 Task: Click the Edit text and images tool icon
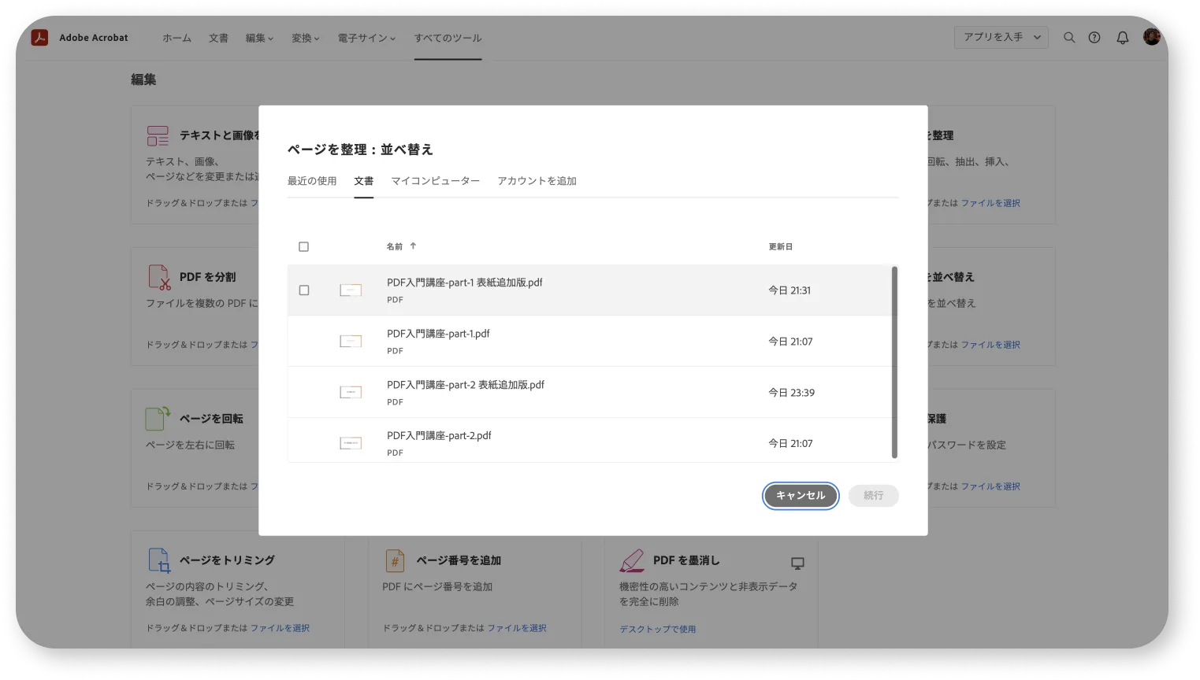pos(158,135)
